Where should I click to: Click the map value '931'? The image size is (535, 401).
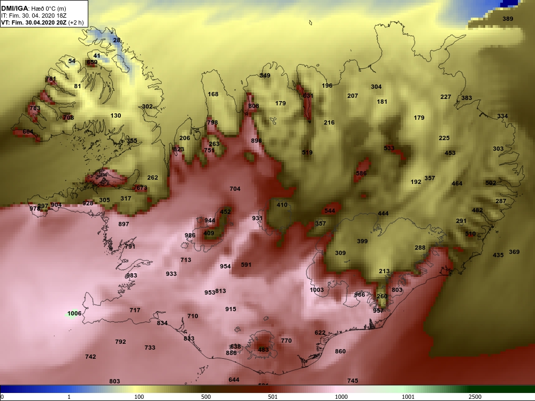(257, 218)
